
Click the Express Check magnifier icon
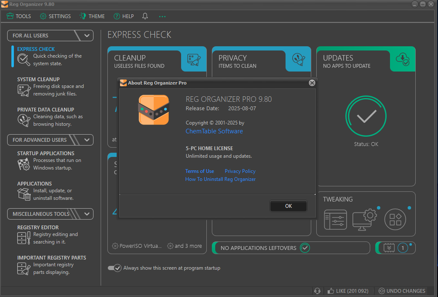[24, 60]
